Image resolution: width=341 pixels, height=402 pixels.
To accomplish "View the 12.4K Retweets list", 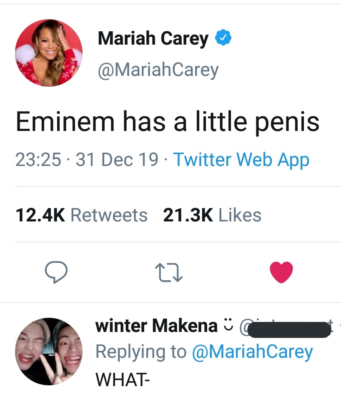I will tap(81, 215).
